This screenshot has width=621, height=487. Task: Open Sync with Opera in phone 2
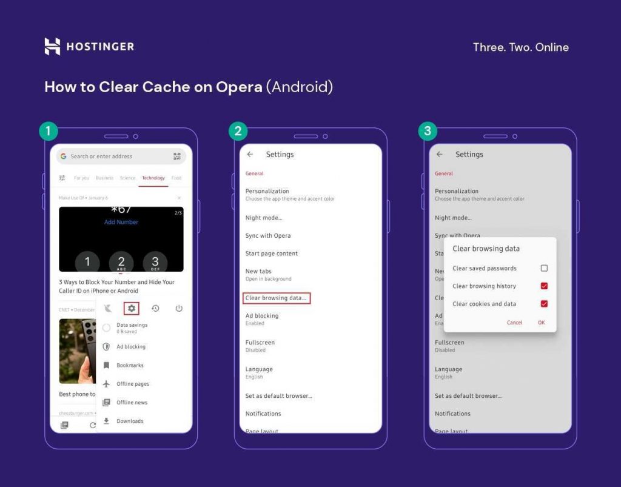[x=267, y=235]
